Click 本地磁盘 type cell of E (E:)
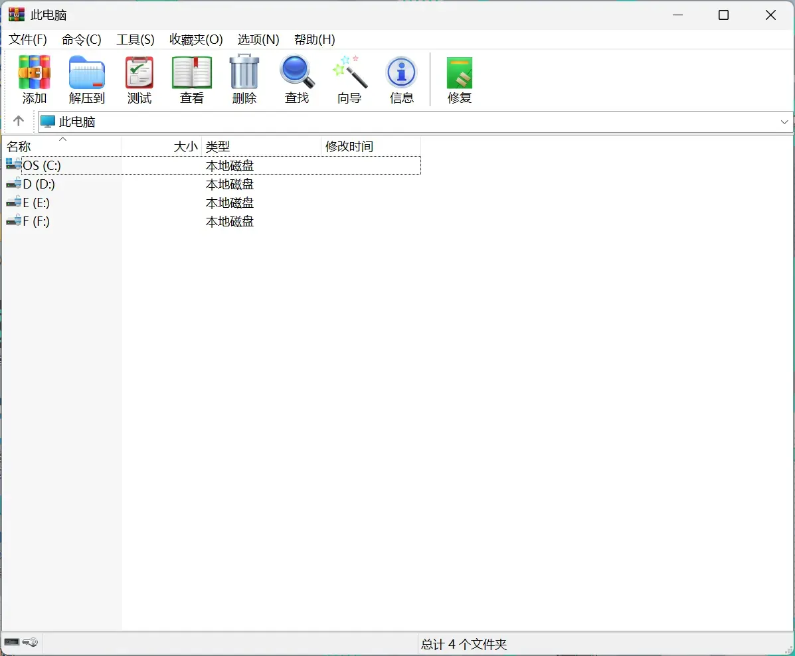This screenshot has width=795, height=656. point(230,203)
